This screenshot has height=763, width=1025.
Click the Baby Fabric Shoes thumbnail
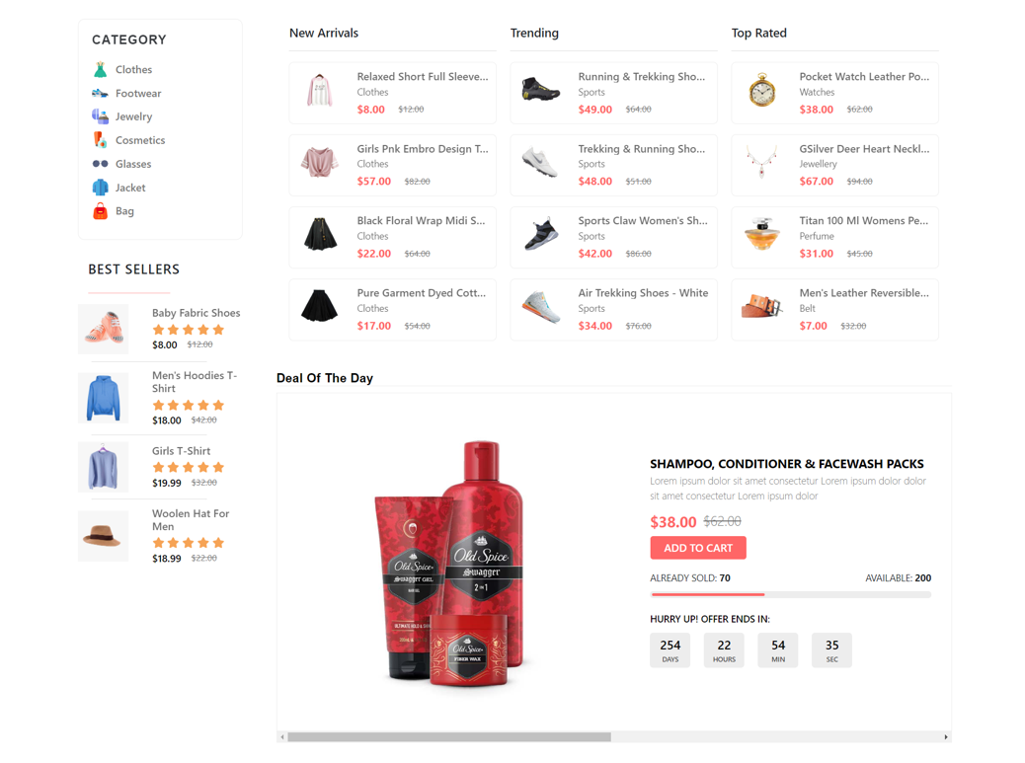tap(104, 329)
